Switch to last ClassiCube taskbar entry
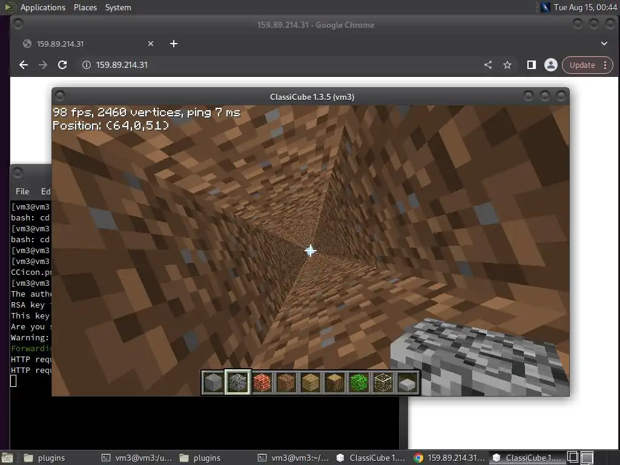The height and width of the screenshot is (465, 620). pyautogui.click(x=527, y=458)
